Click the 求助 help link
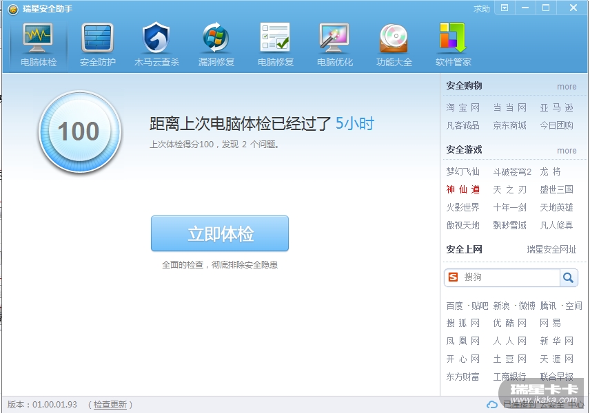Image resolution: width=590 pixels, height=413 pixels. click(482, 8)
